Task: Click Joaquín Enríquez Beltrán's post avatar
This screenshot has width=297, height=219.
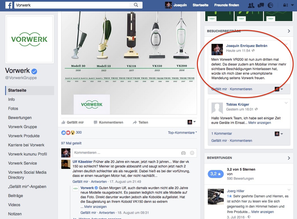Action: coord(217,50)
